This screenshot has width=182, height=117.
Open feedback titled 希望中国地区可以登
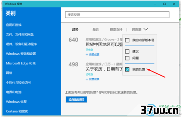pos(104,44)
